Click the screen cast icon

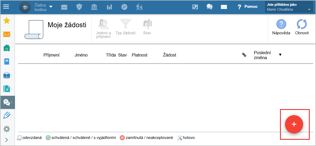click(x=195, y=7)
